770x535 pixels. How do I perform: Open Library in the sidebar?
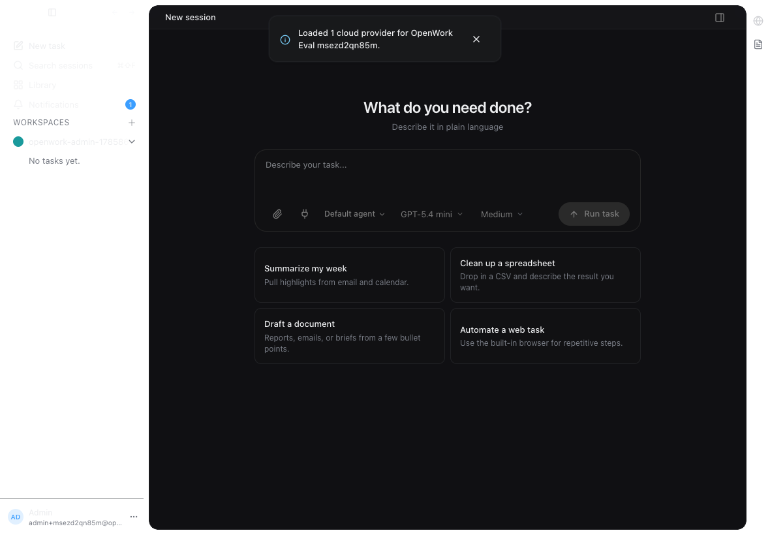click(x=42, y=85)
